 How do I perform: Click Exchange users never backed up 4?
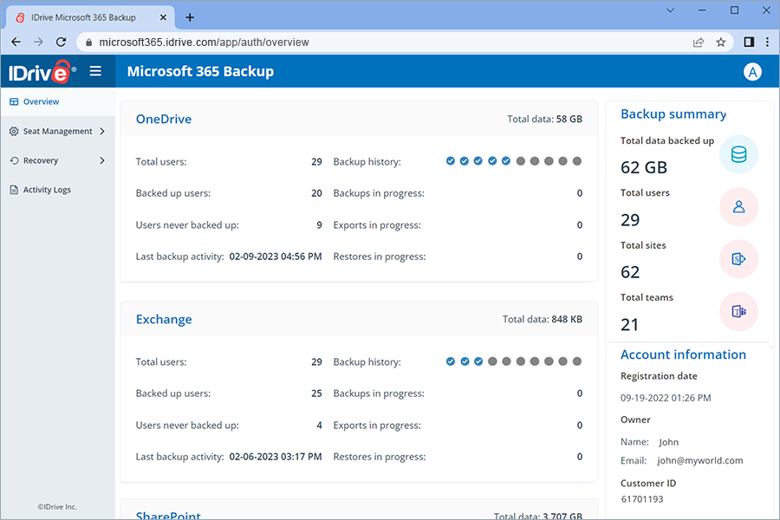(x=319, y=426)
